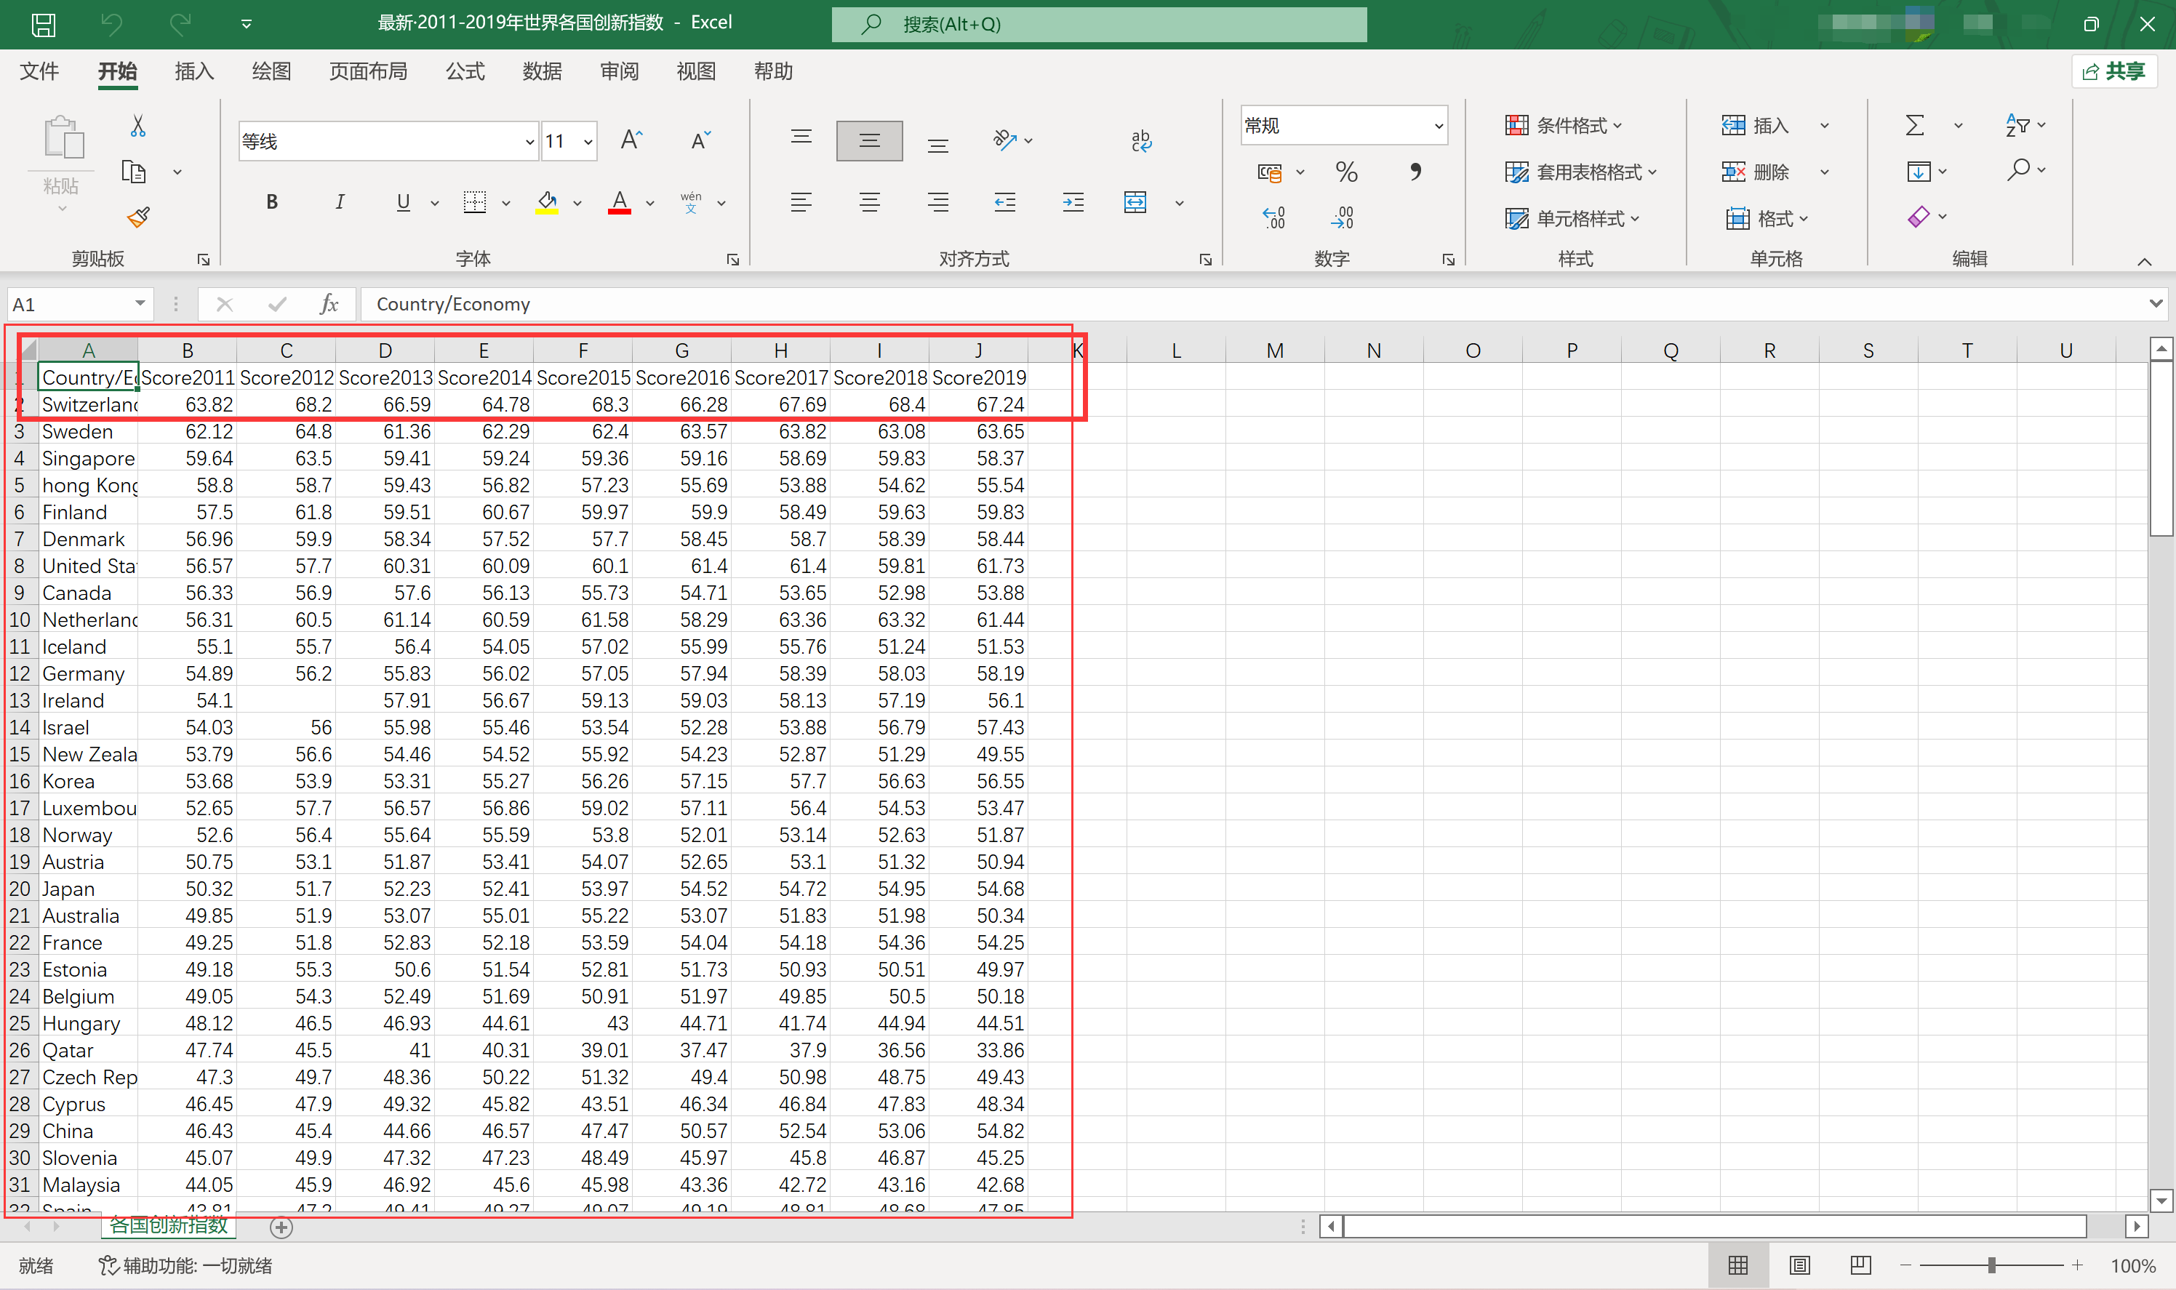Click the Increase Decimal icon
The image size is (2176, 1290).
pos(1273,217)
